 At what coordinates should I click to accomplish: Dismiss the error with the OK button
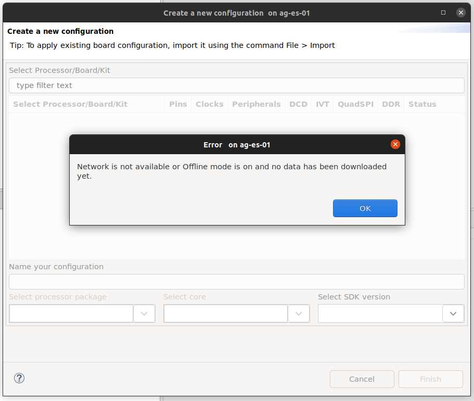click(365, 208)
